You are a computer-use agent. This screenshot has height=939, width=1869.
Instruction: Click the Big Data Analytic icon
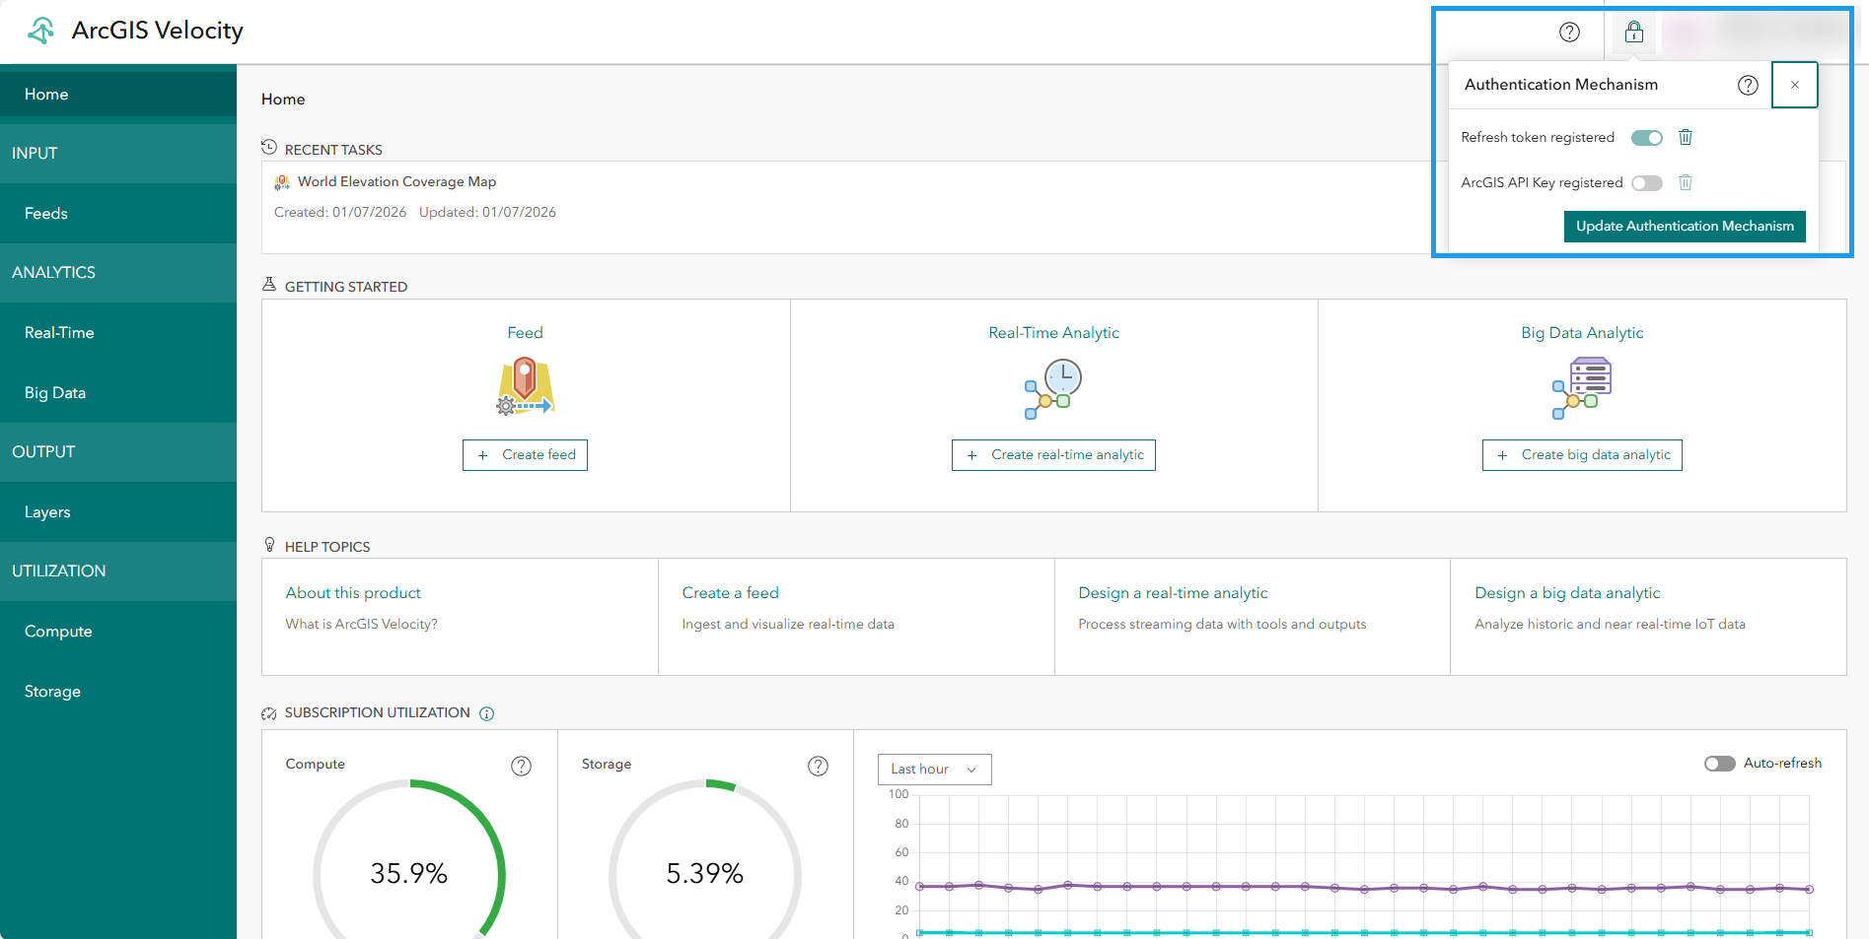(1581, 386)
